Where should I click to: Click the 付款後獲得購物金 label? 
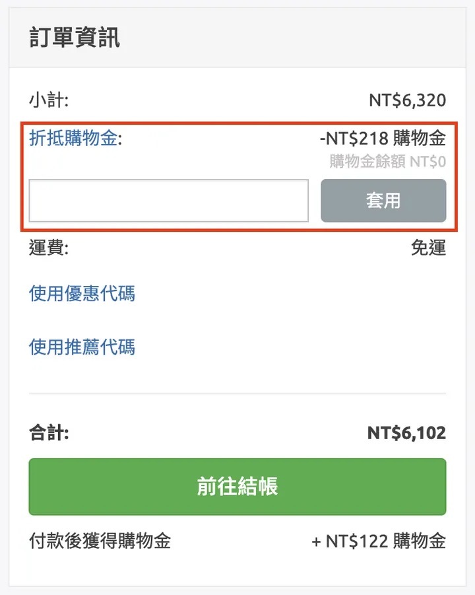(100, 542)
